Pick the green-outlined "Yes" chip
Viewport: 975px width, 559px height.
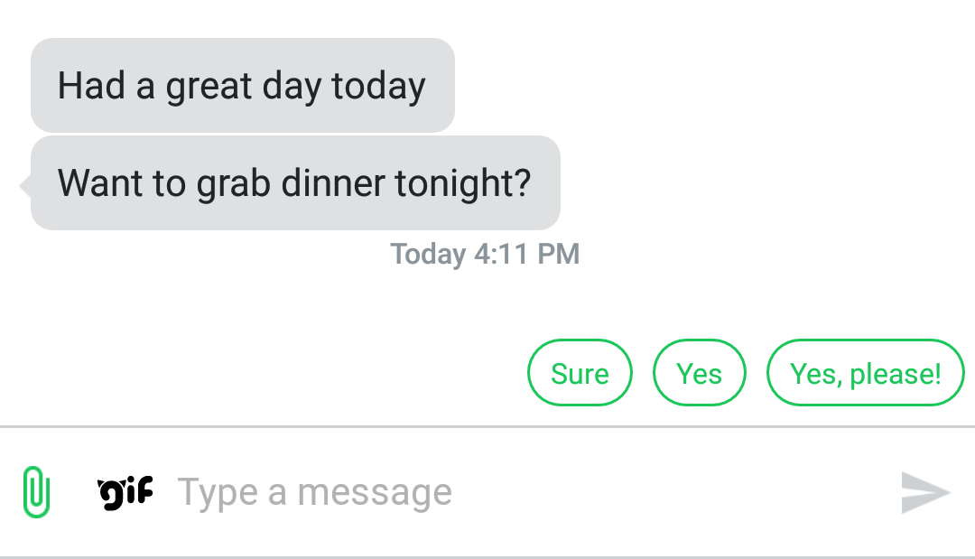700,373
